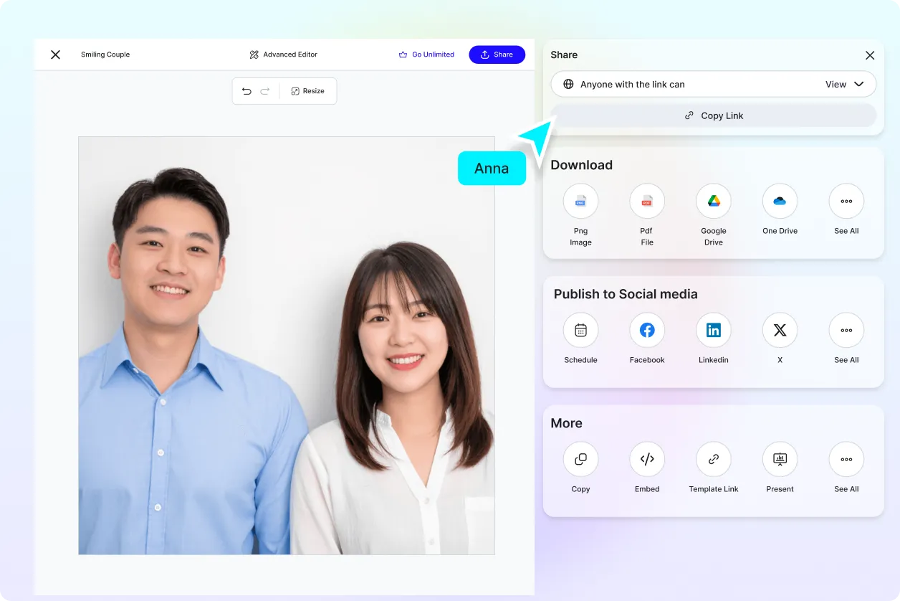Click the Embed code icon
The height and width of the screenshot is (601, 900).
tap(647, 460)
